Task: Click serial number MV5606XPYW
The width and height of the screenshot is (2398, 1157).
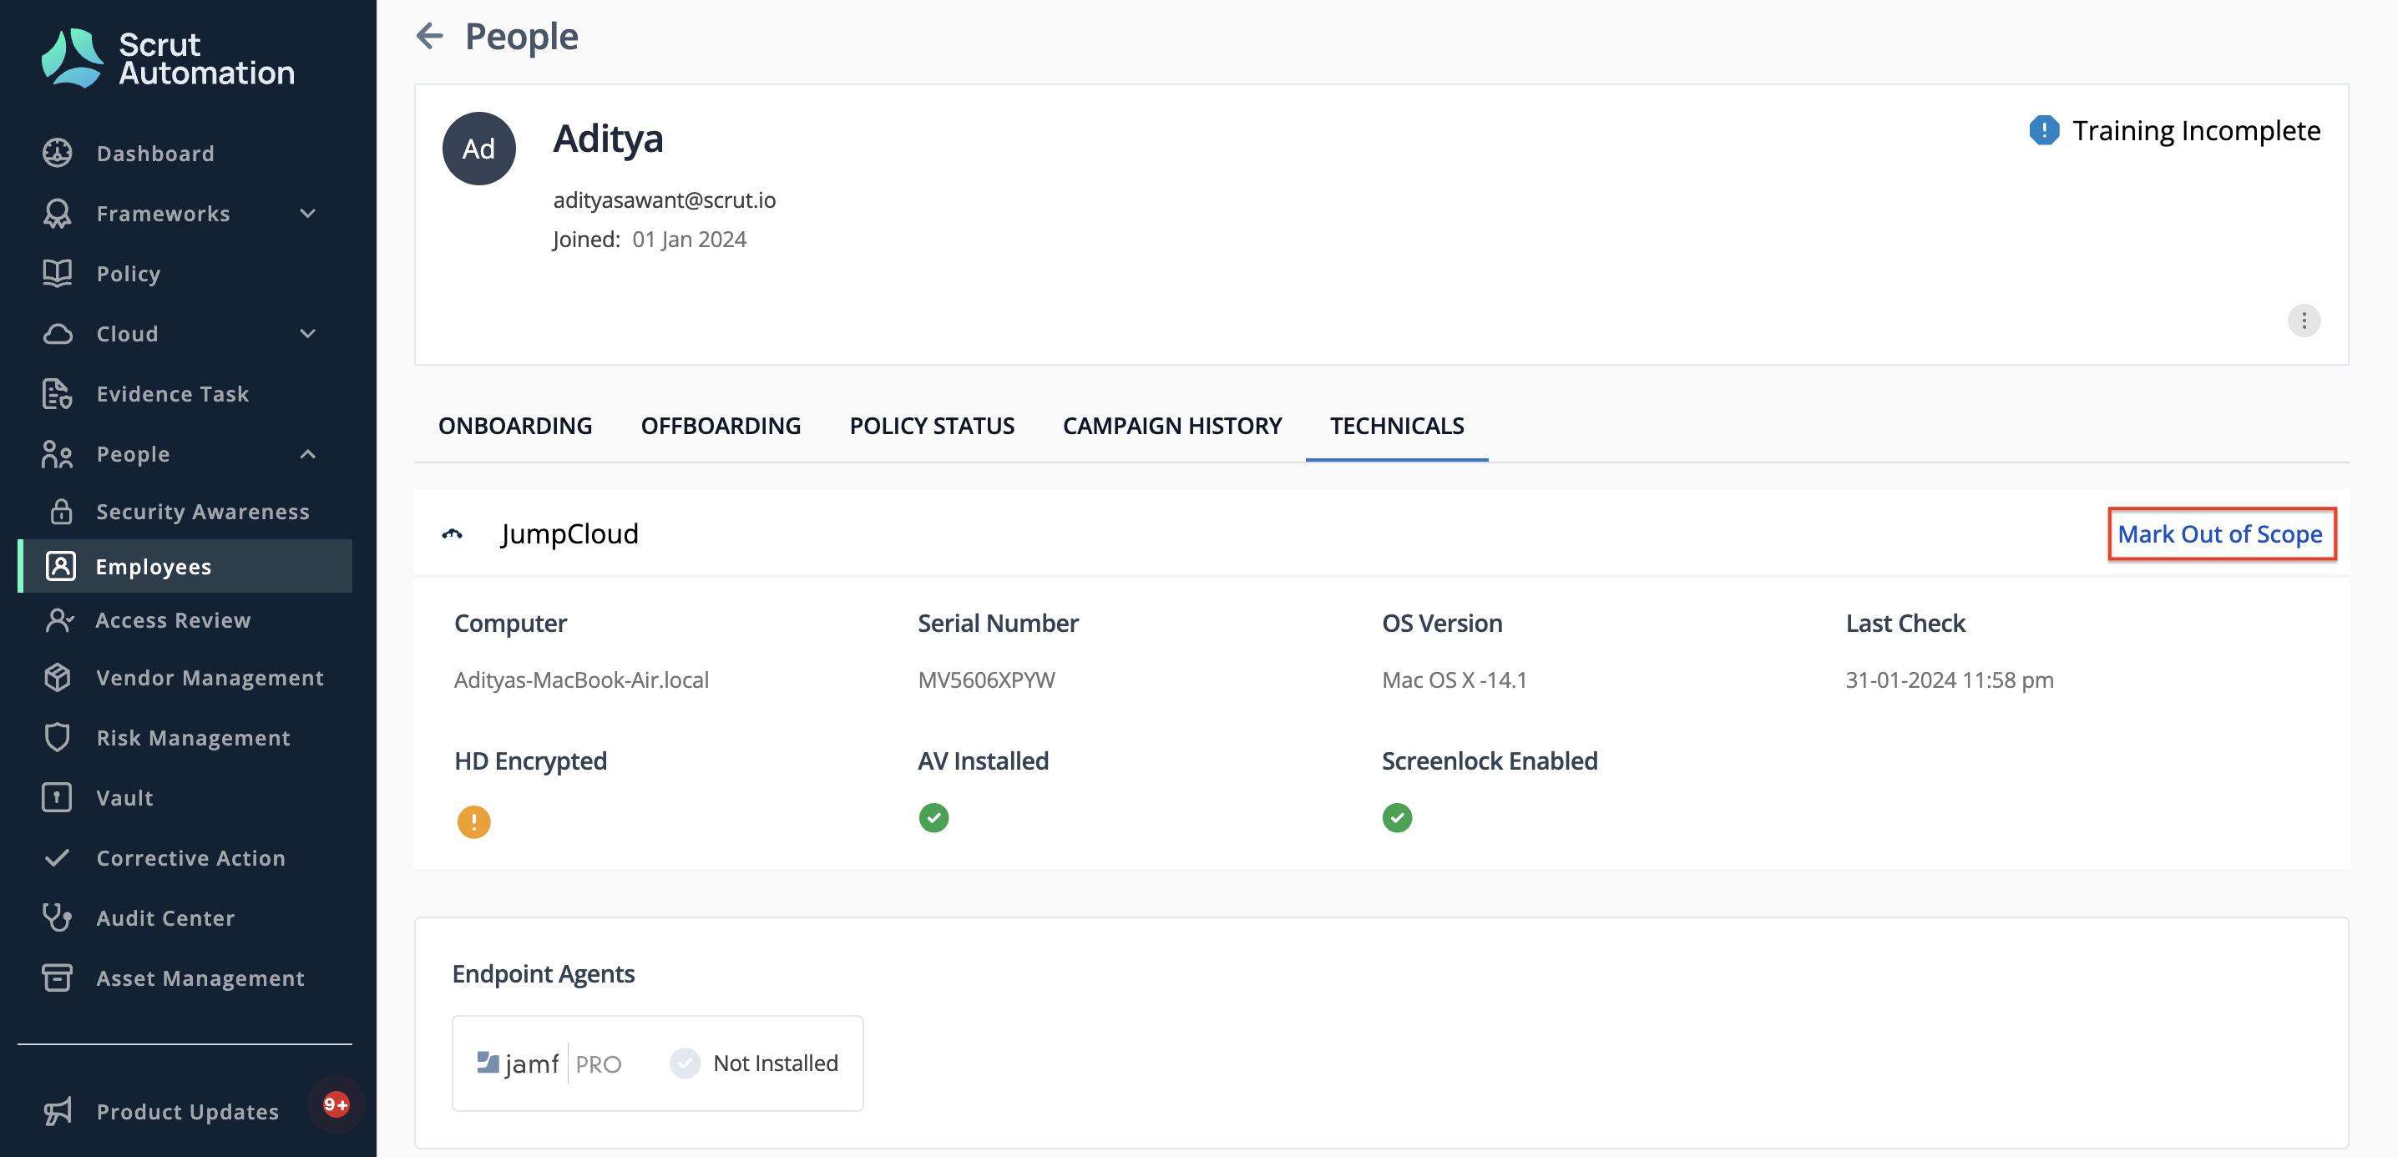Action: (x=986, y=680)
